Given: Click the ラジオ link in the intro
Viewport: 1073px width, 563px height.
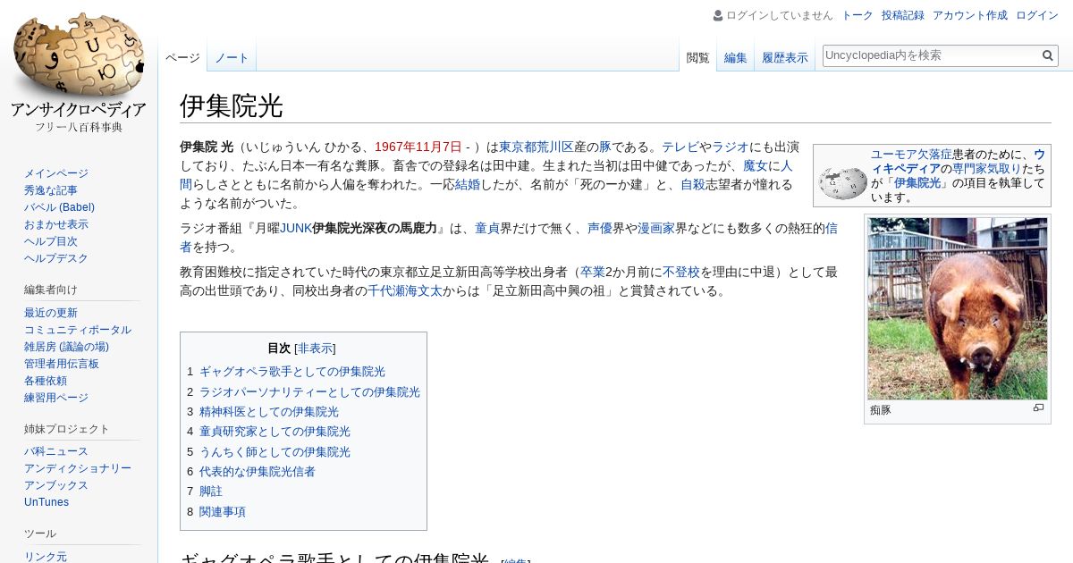Looking at the screenshot, I should pos(731,147).
